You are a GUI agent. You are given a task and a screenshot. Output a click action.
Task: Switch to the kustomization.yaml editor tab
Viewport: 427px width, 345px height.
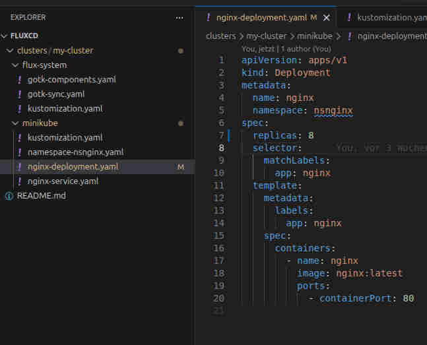389,17
